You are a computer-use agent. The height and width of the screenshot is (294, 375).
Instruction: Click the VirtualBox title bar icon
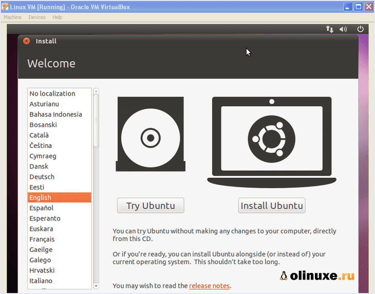[x=5, y=7]
